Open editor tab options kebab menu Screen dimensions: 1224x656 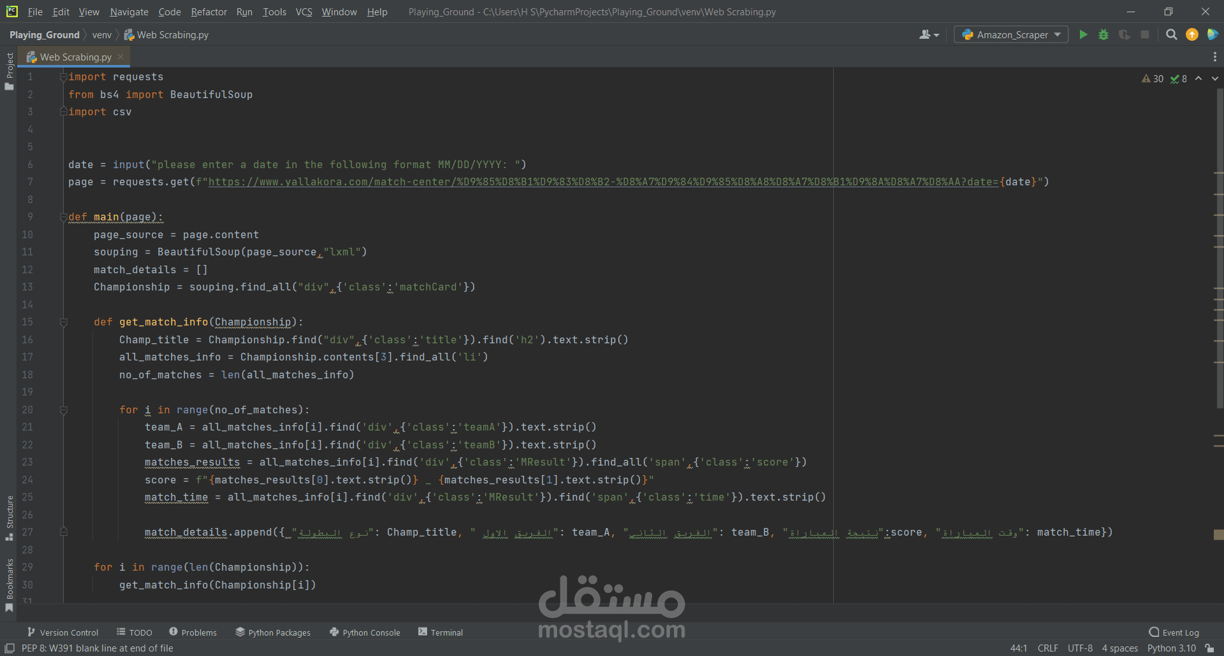[x=1214, y=57]
